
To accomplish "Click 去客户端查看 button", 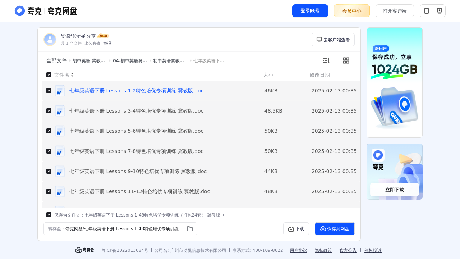I will (333, 40).
